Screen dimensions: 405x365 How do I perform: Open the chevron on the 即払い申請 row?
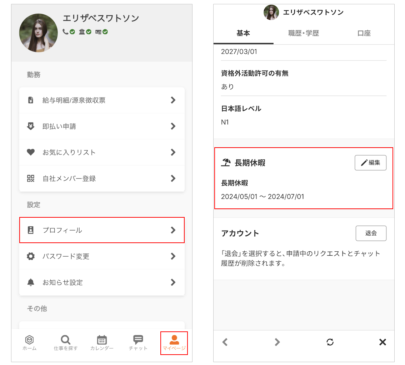click(173, 126)
